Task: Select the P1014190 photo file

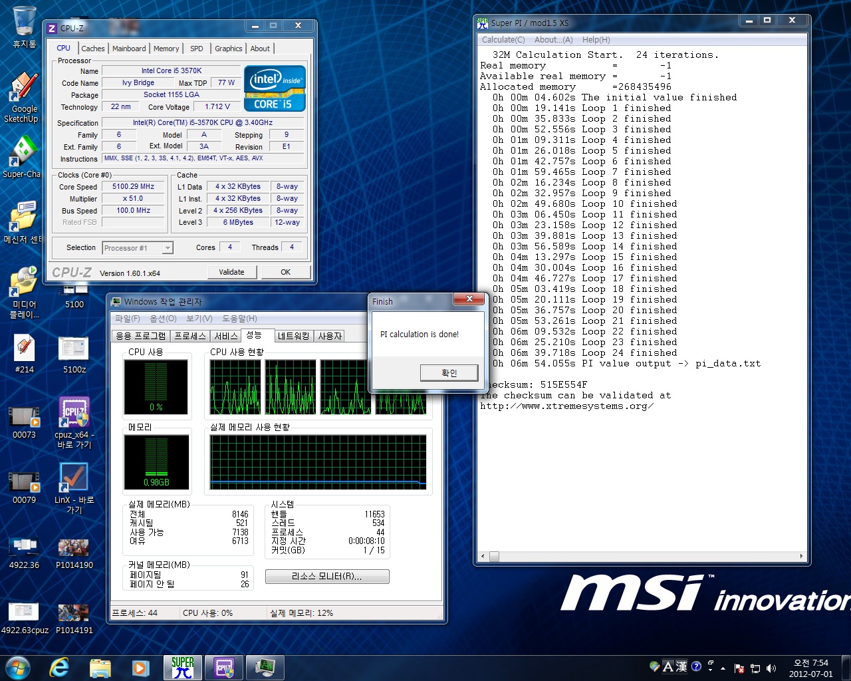Action: (x=74, y=552)
